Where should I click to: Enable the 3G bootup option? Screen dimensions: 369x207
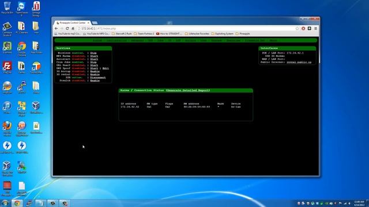coord(95,71)
